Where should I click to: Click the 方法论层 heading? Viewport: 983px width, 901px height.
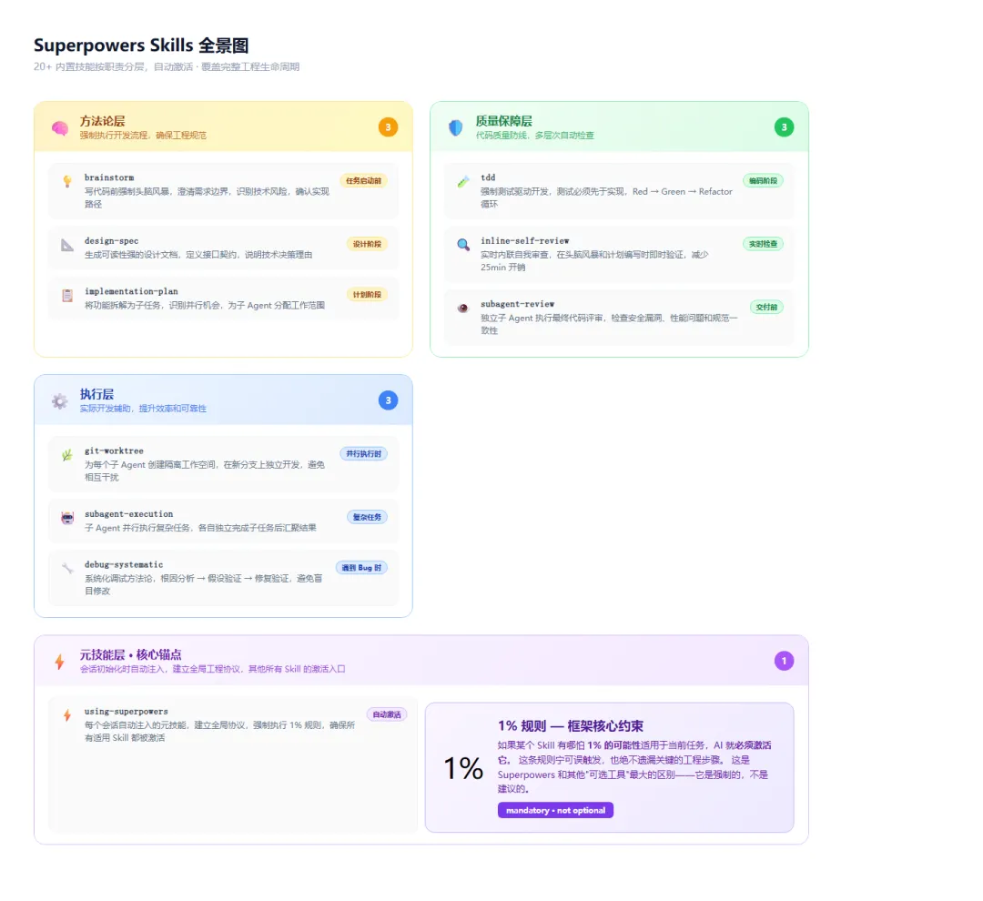[x=102, y=121]
